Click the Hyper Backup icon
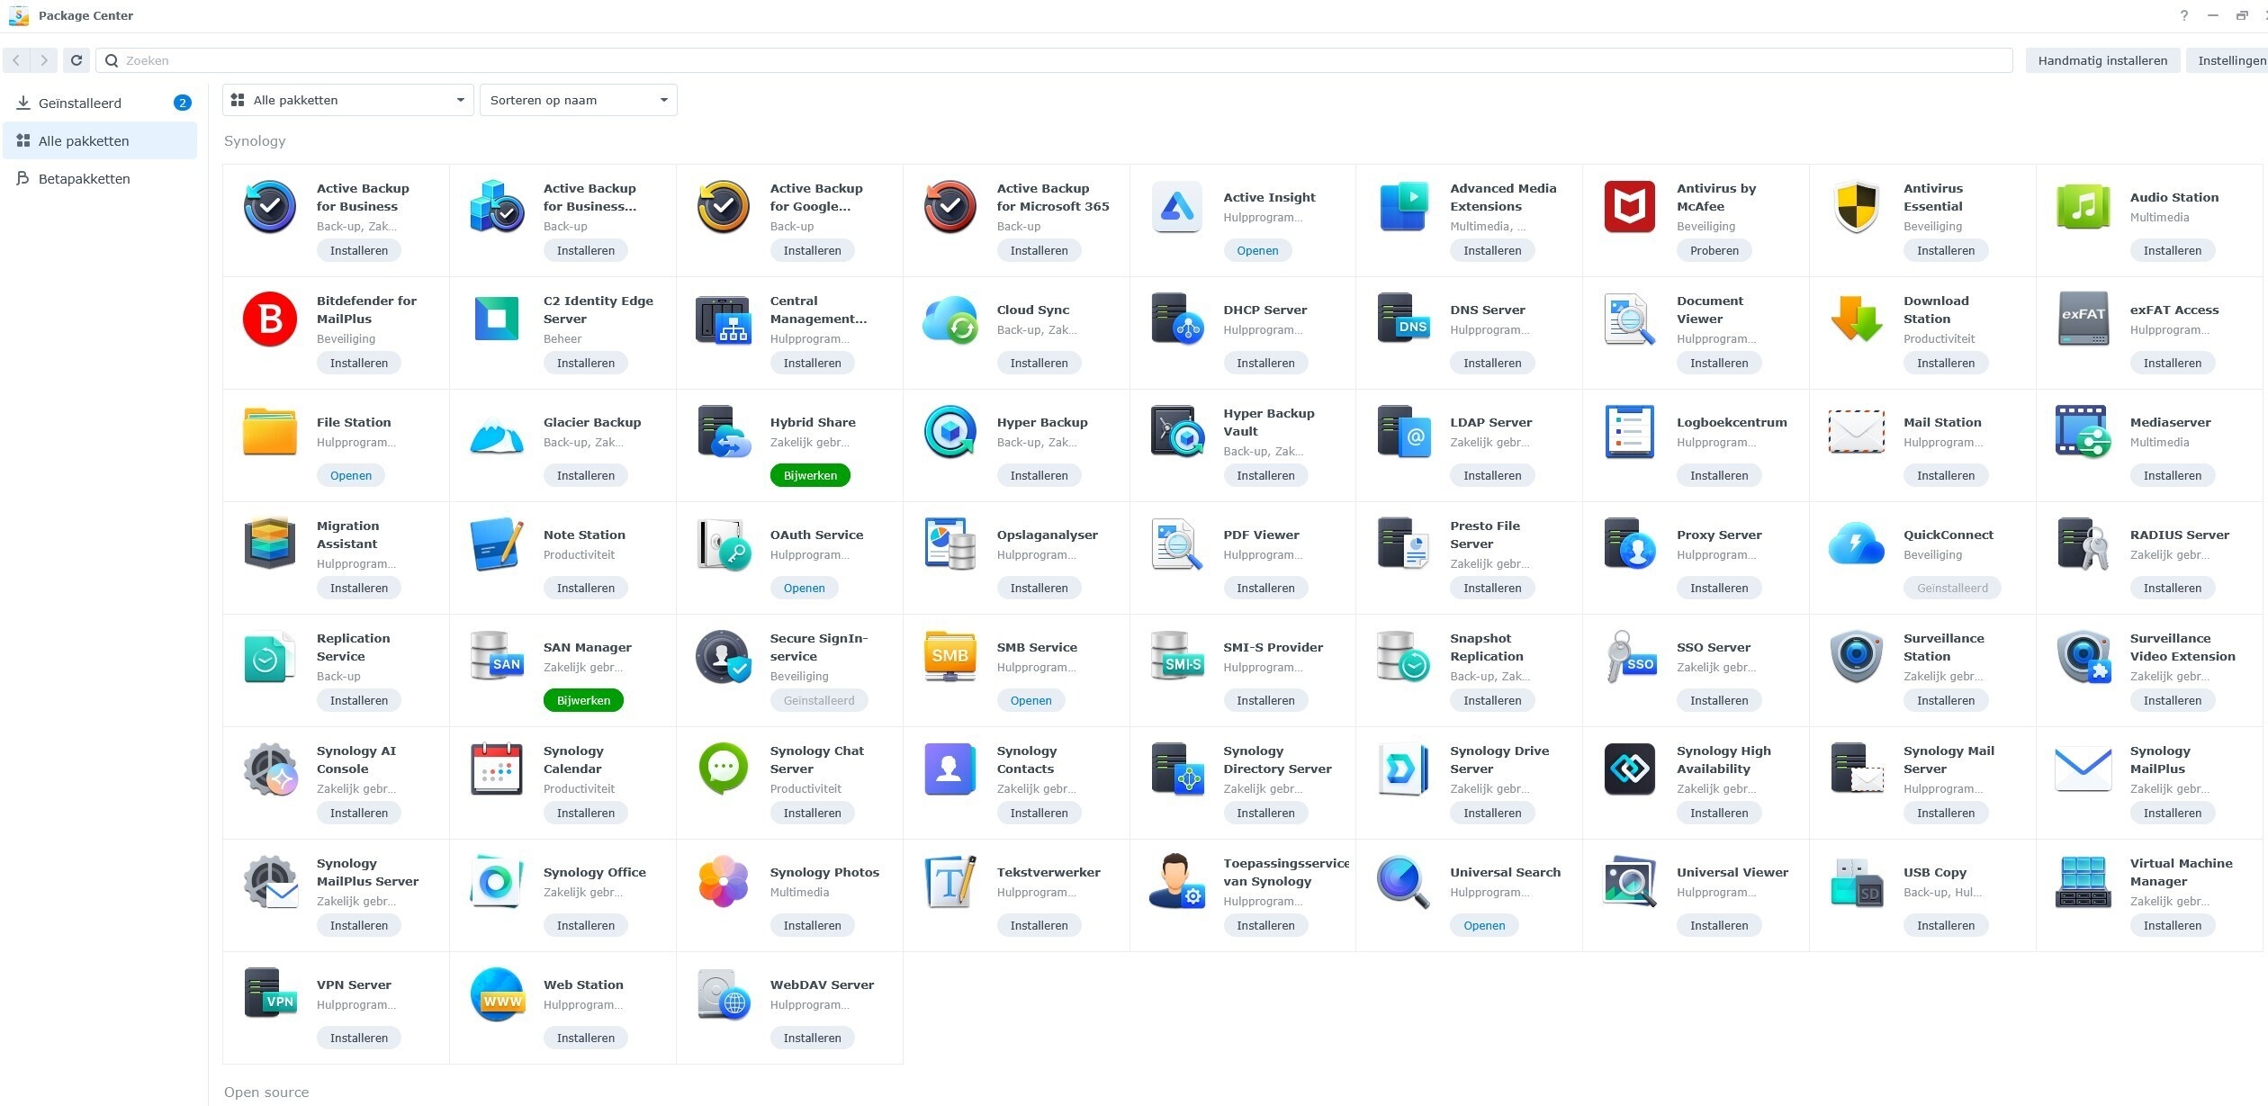Viewport: 2268px width, 1106px height. 949,432
